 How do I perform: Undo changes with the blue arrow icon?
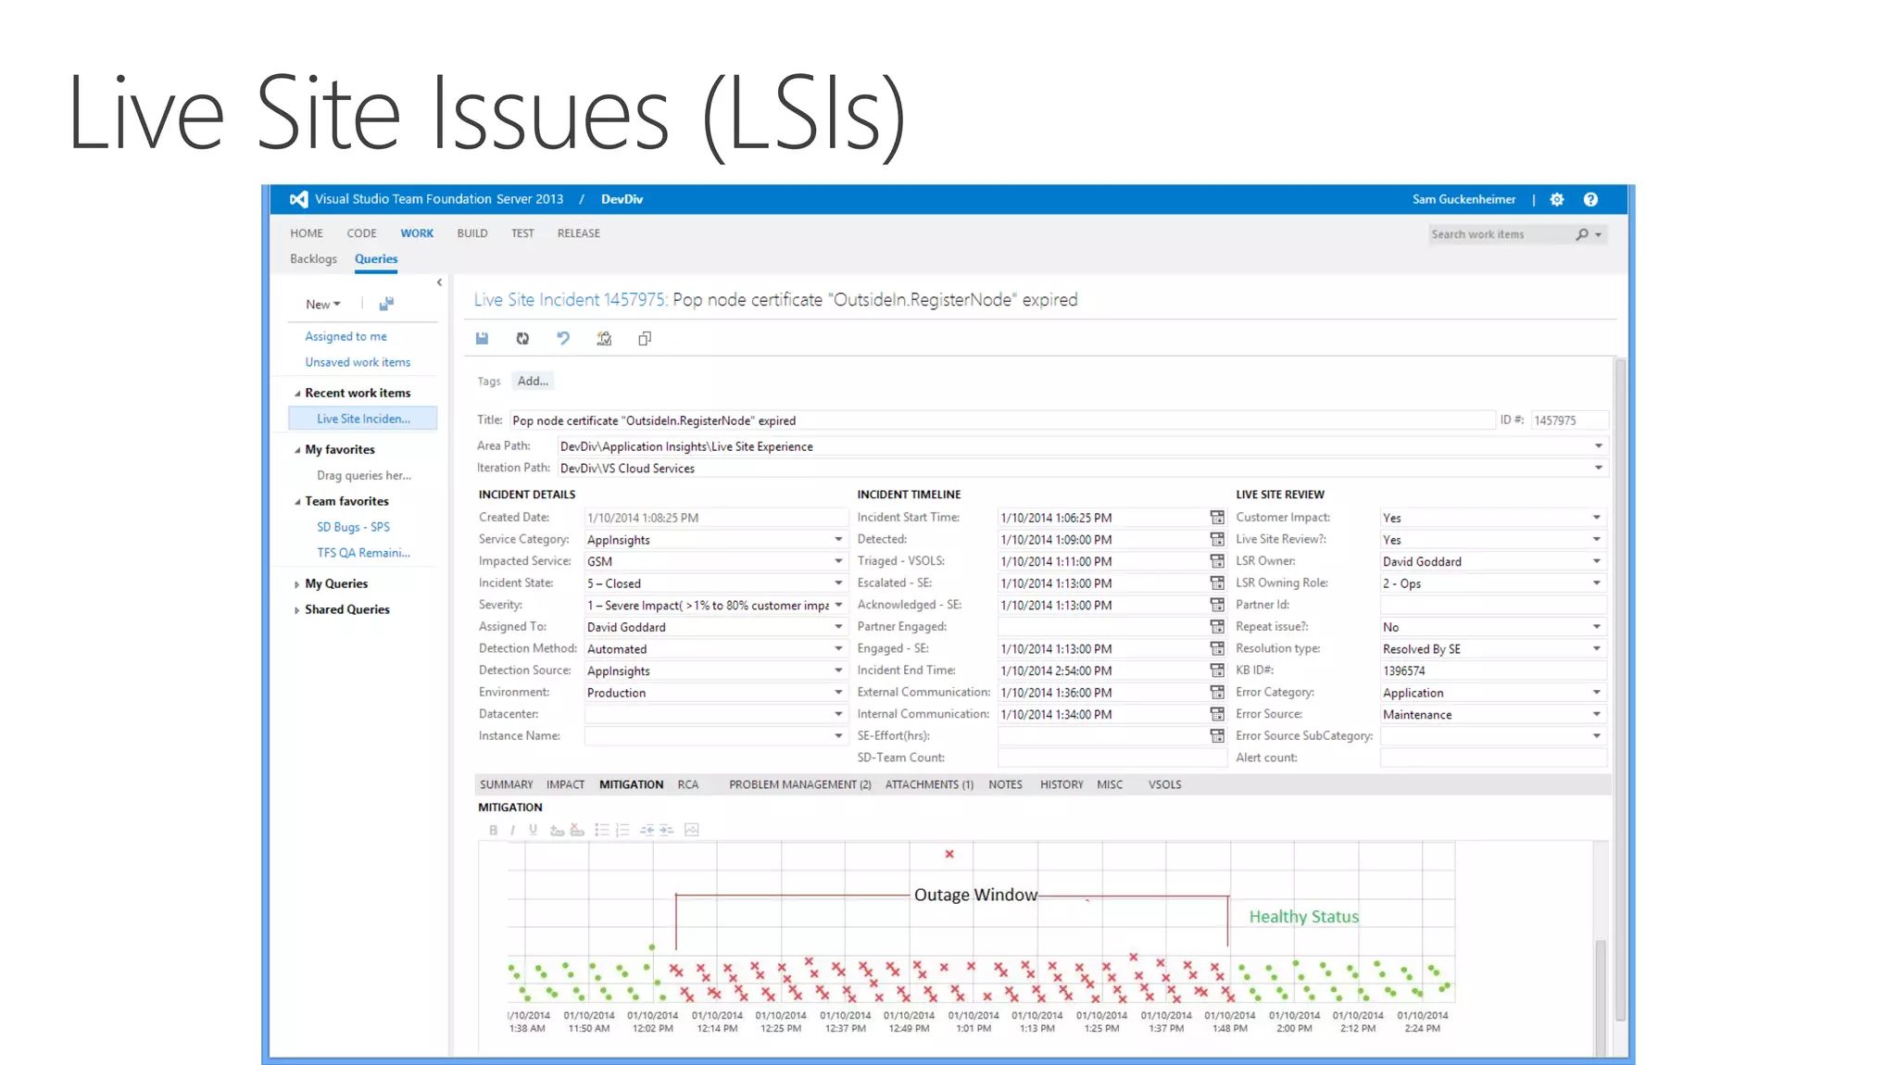point(563,339)
